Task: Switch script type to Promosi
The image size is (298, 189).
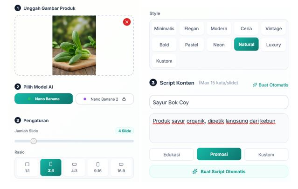Action: click(219, 154)
